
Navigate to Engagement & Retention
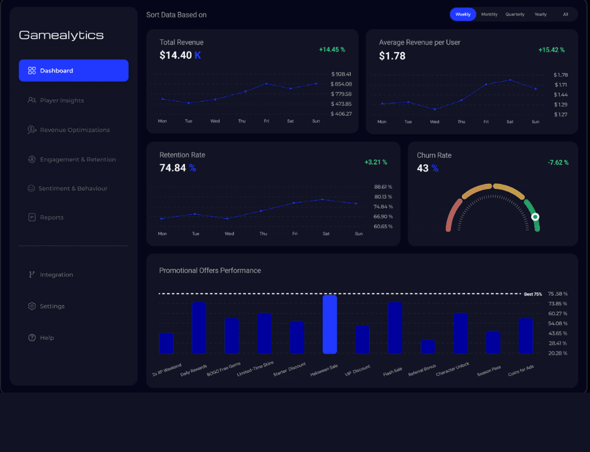click(x=78, y=159)
